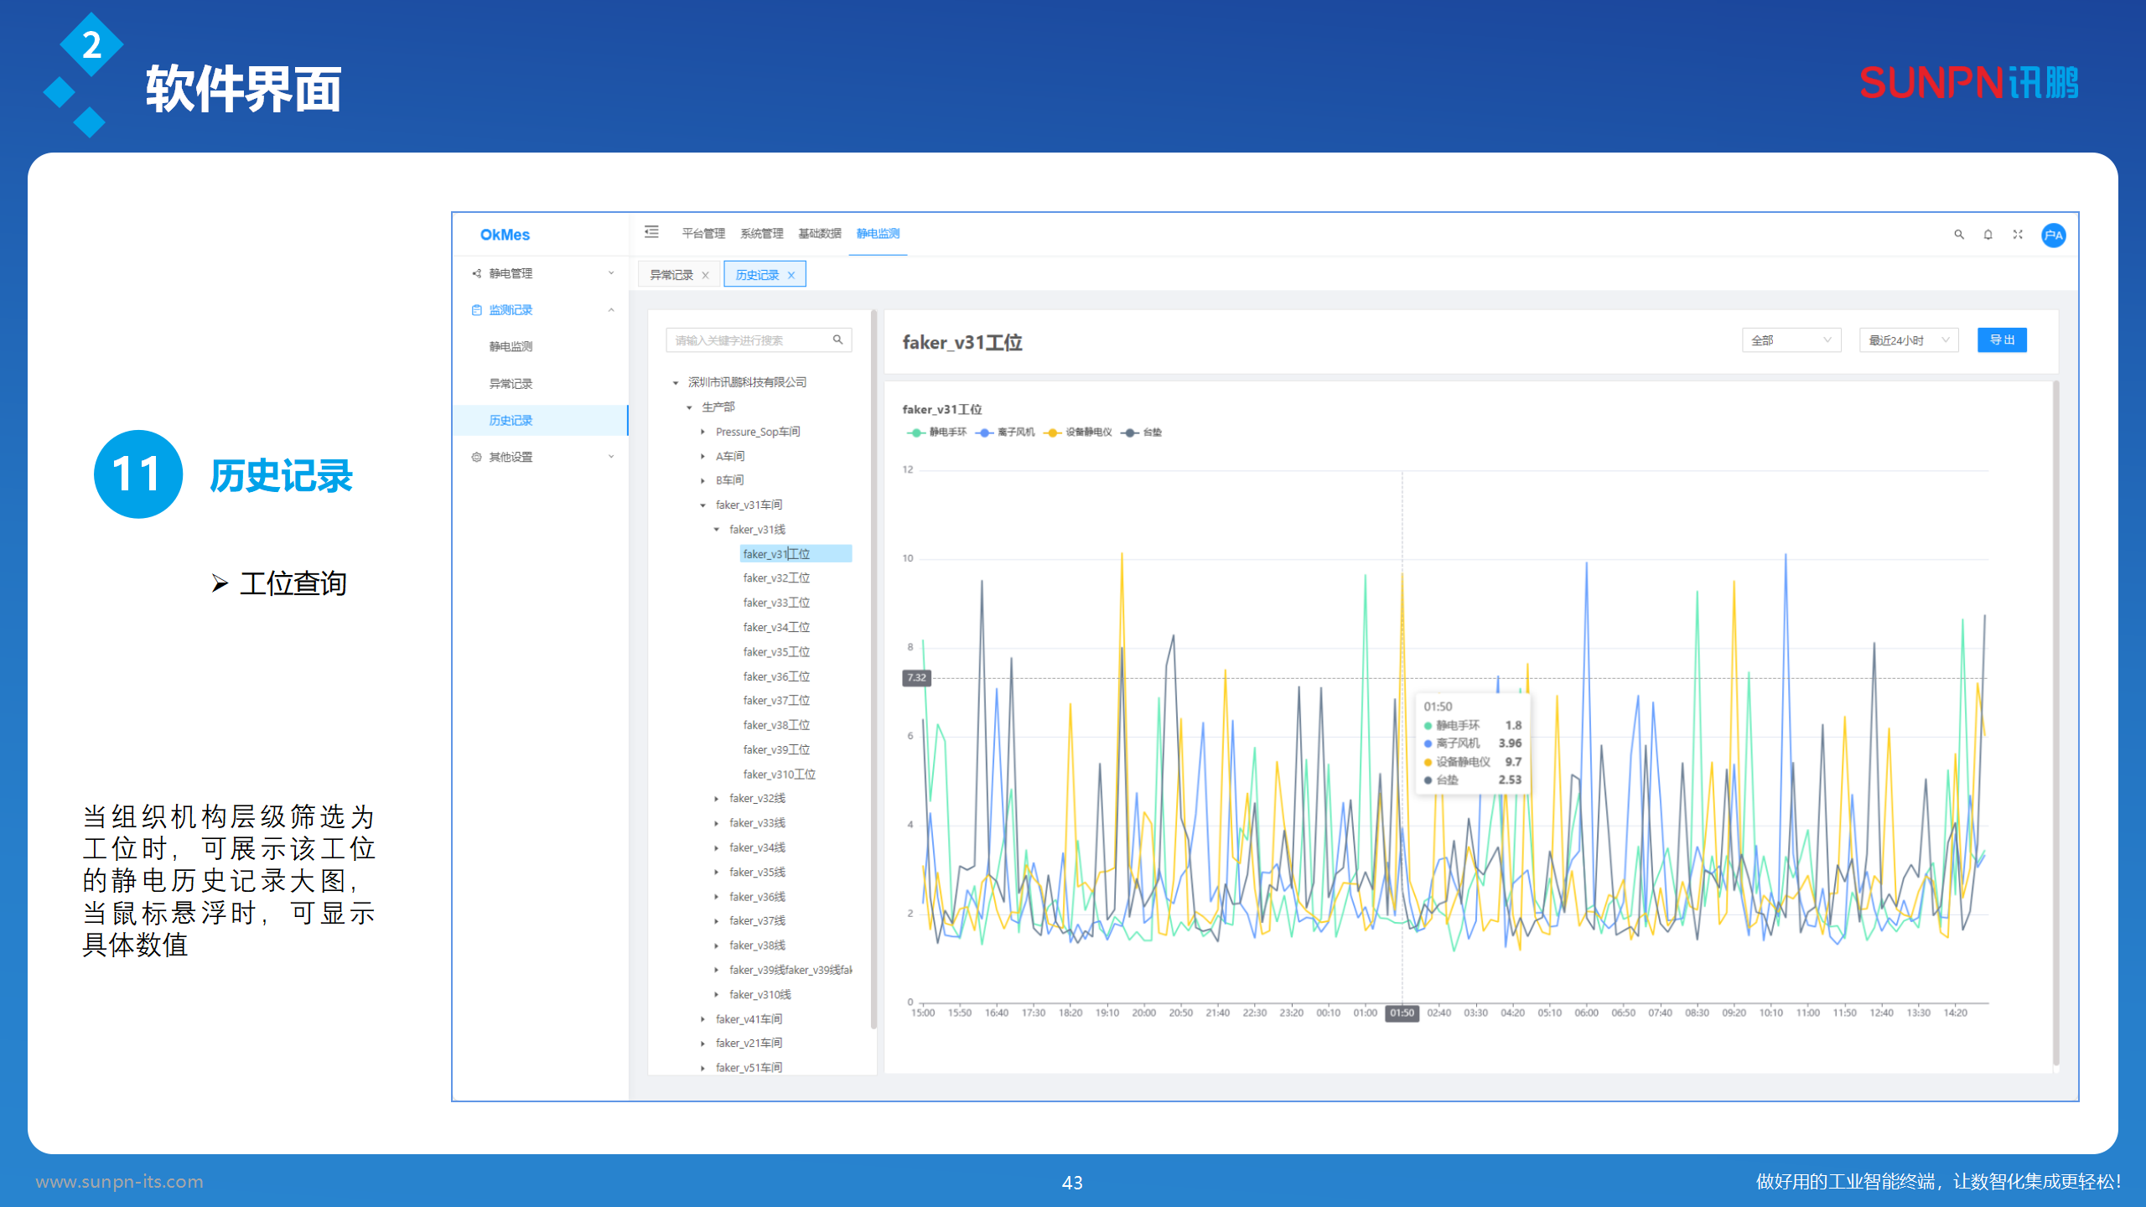Open the 最近24小时 time range dropdown

click(1908, 340)
